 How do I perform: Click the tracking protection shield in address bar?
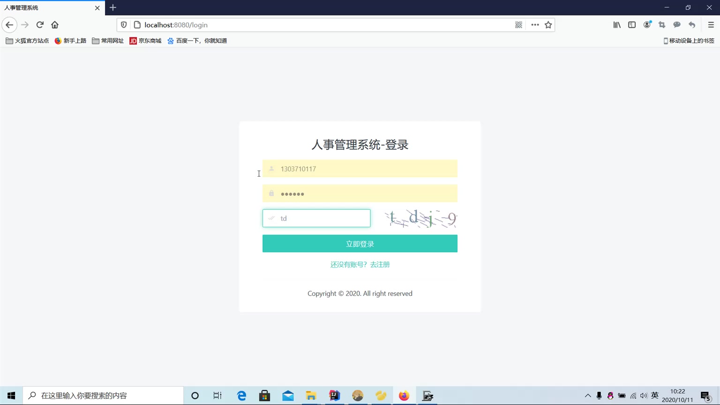[123, 24]
